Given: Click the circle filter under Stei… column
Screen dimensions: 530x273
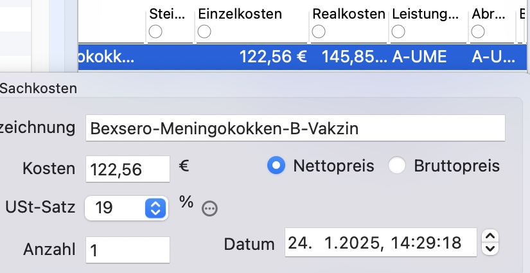Looking at the screenshot, I should coord(155,31).
